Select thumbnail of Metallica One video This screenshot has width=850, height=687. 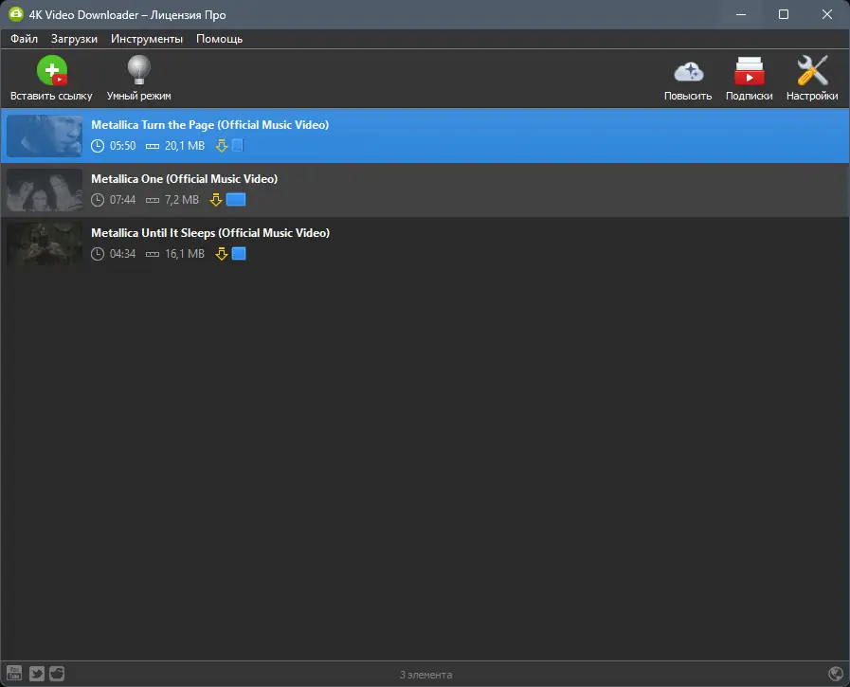(x=45, y=190)
